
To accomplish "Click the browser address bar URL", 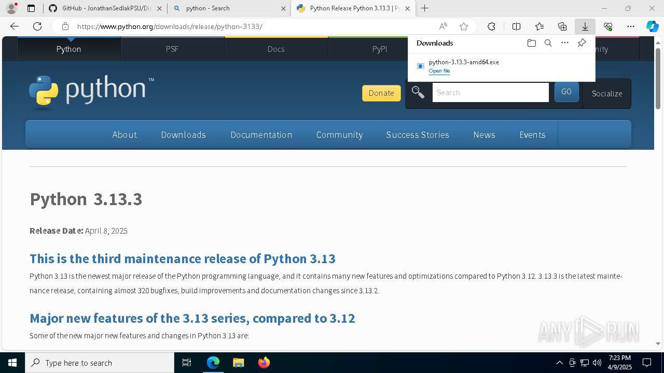I will tap(170, 26).
